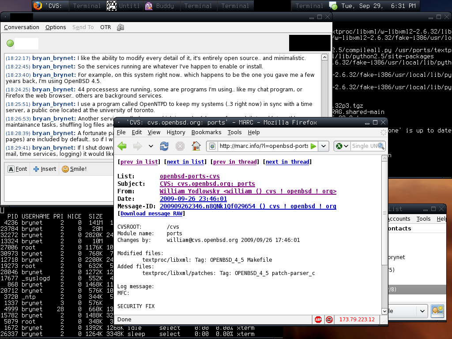Viewport: 452px width, 339px height.
Task: Open the back/forward history dropdown arrow
Action: coord(151,146)
